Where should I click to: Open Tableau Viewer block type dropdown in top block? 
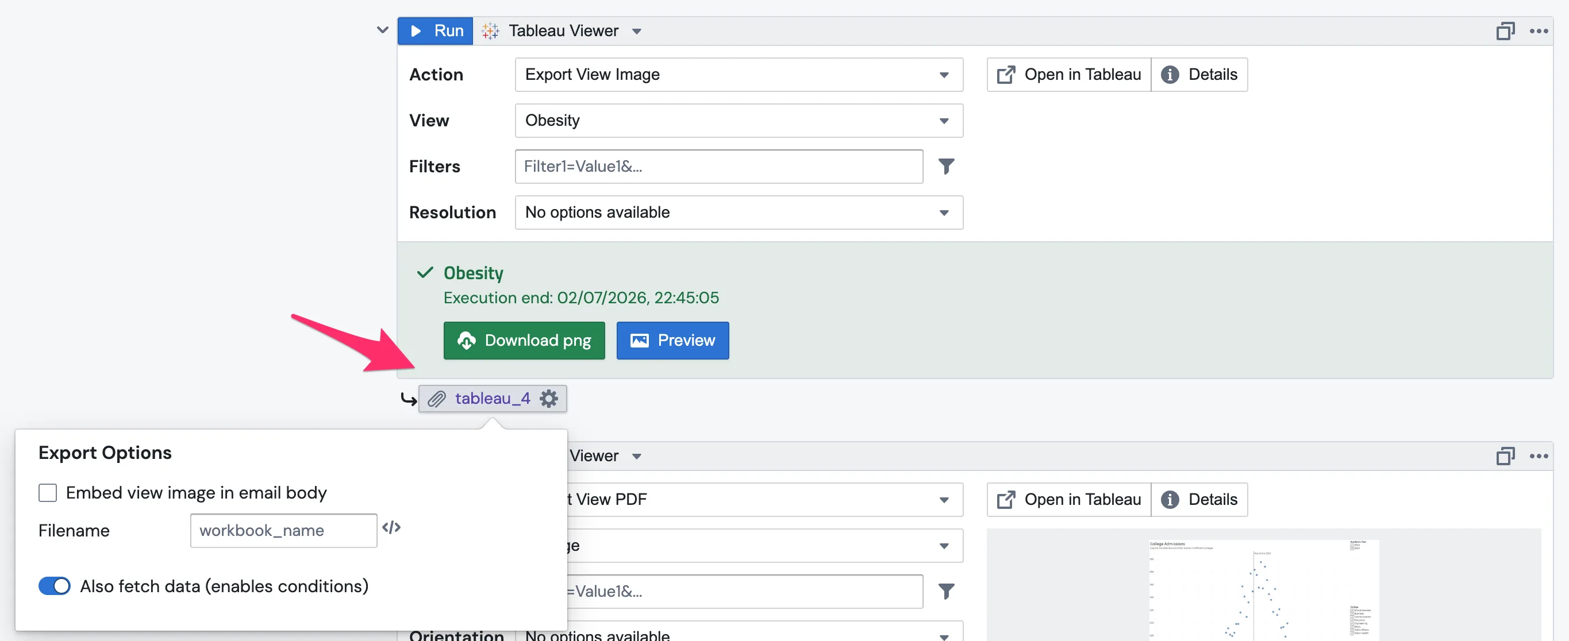(636, 31)
